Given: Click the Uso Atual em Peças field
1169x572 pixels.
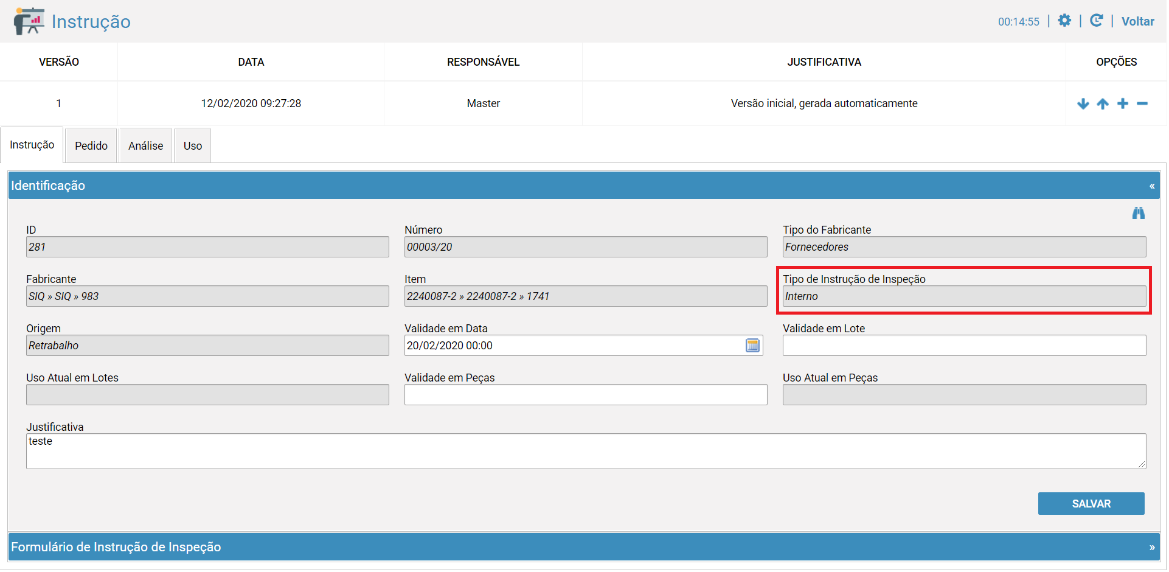Looking at the screenshot, I should pos(965,395).
